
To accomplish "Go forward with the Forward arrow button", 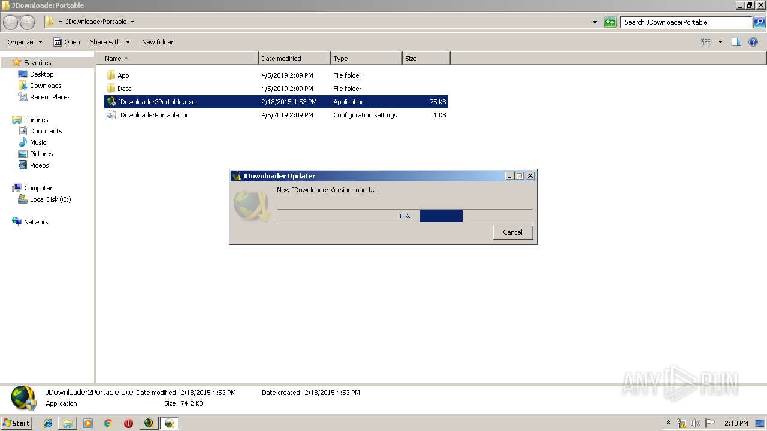I will click(x=28, y=22).
